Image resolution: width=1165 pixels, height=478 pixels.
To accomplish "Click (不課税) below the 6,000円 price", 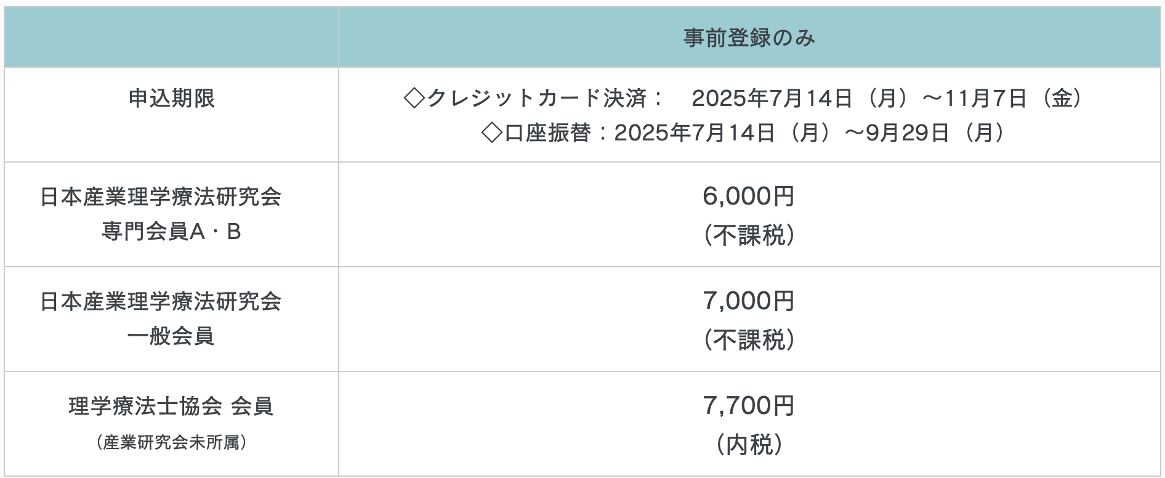I will pyautogui.click(x=749, y=235).
